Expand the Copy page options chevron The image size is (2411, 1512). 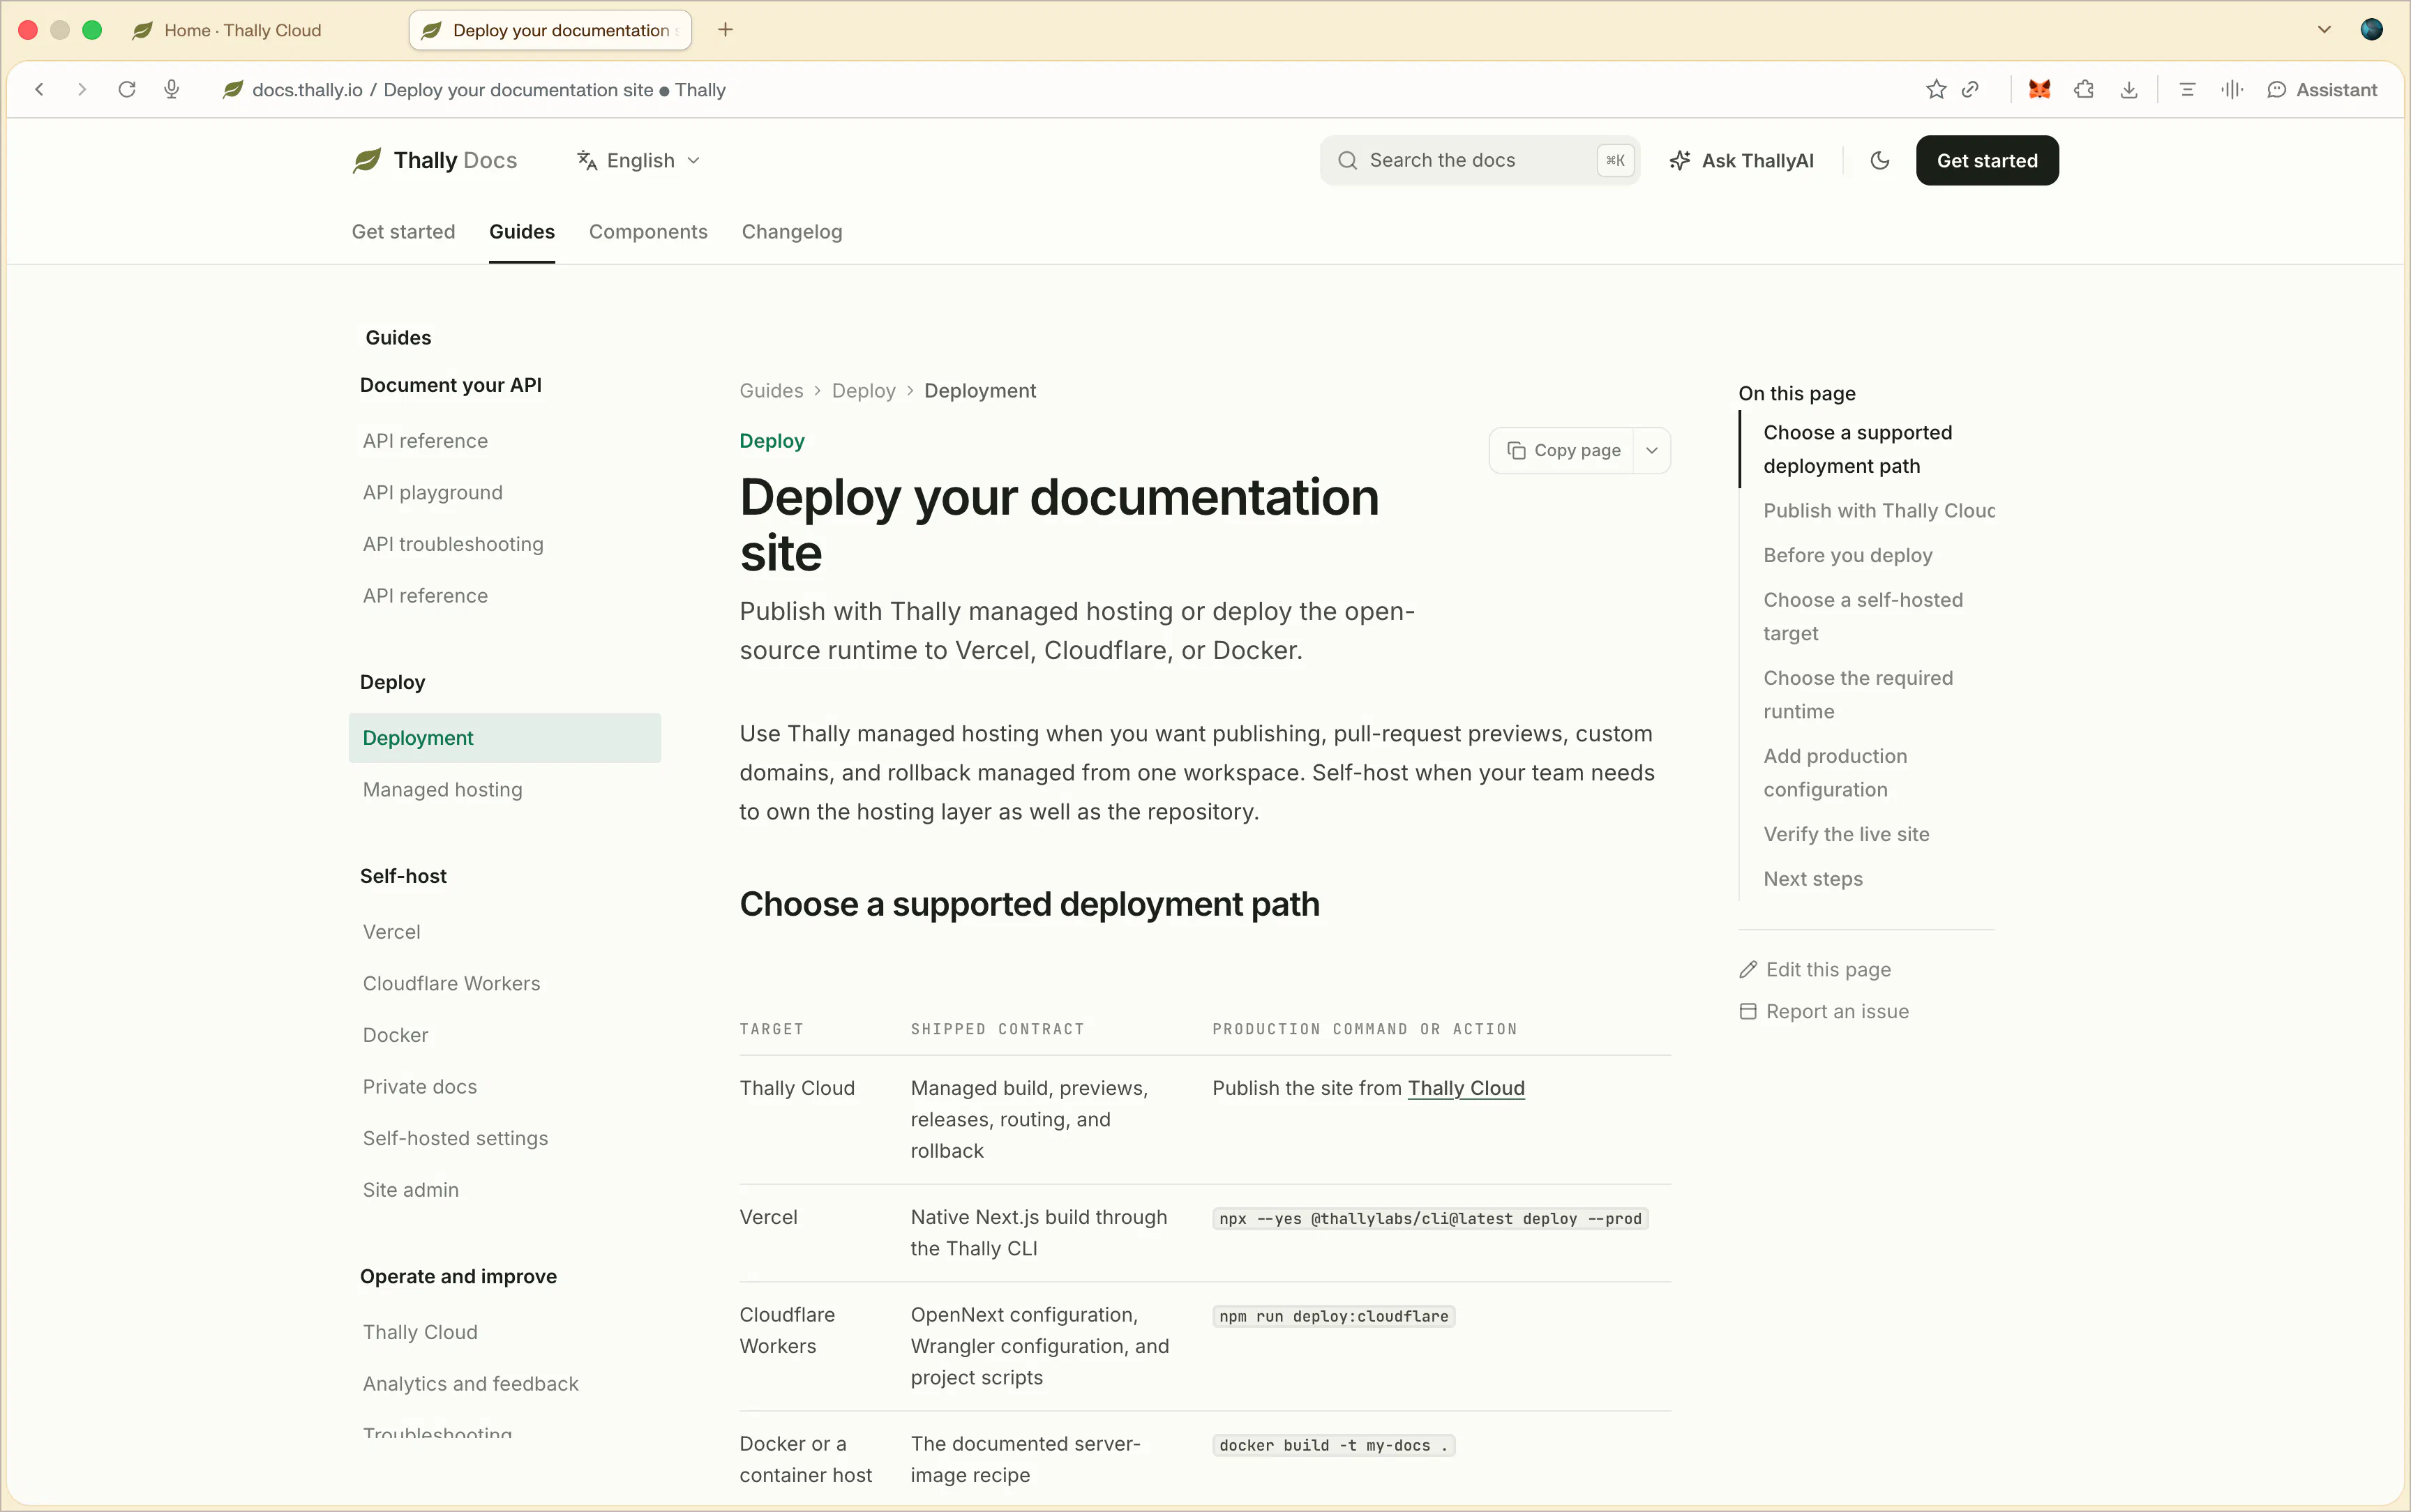click(x=1652, y=450)
